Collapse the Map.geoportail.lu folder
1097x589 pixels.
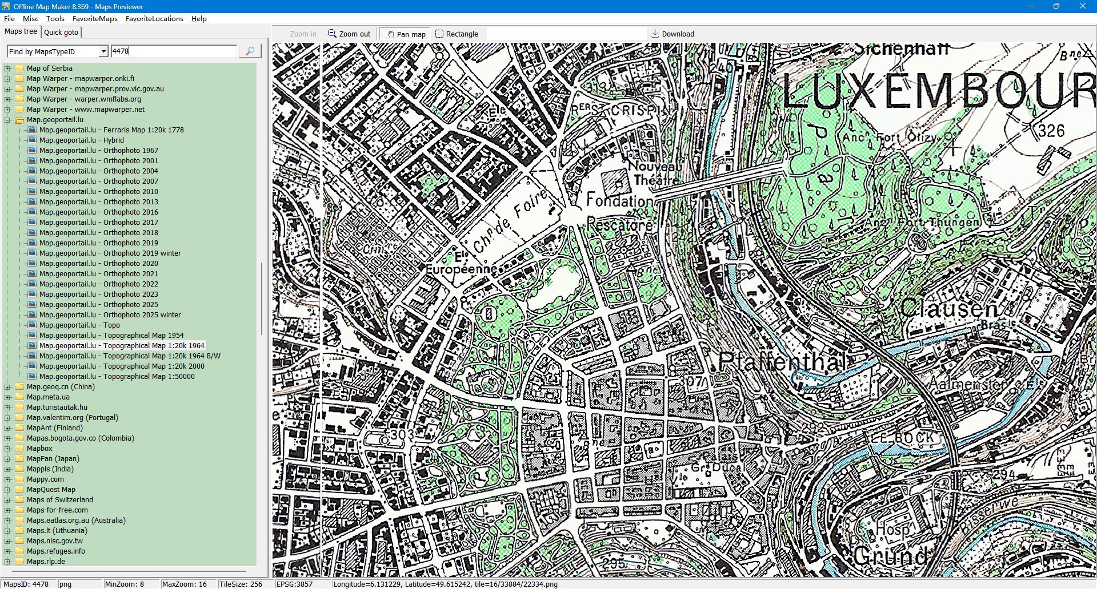(7, 120)
